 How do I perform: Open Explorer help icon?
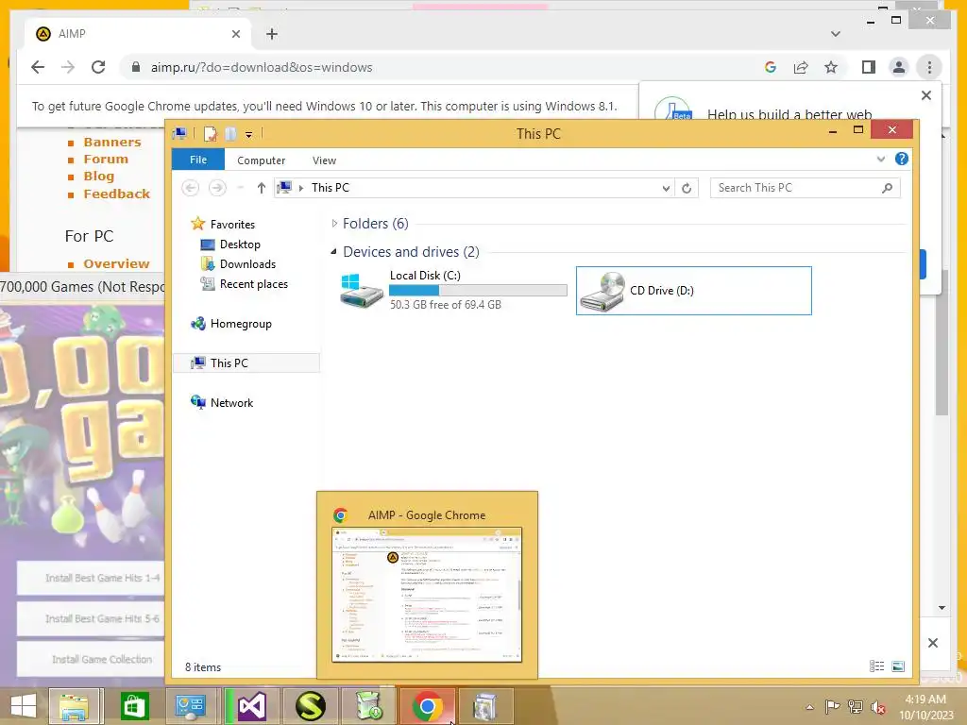click(x=901, y=159)
